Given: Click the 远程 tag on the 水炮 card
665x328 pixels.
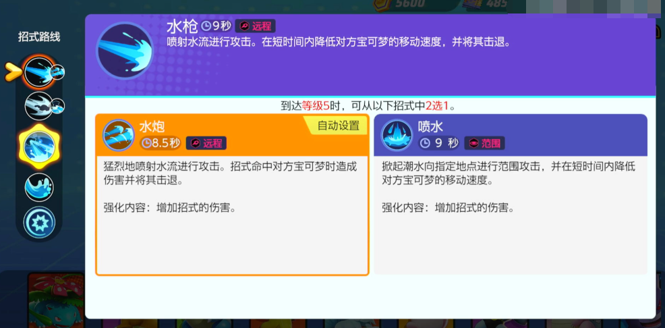Looking at the screenshot, I should click(206, 143).
